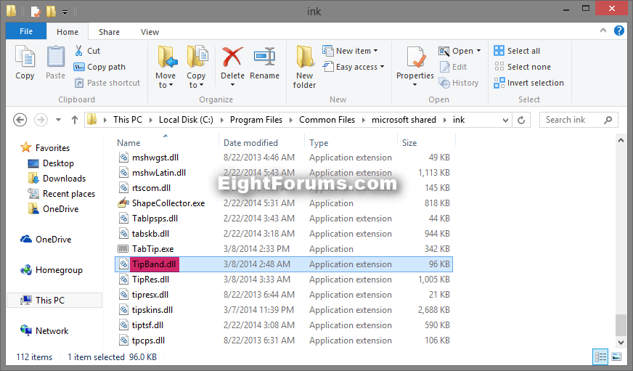Rename the selected TipBand.dll file

click(264, 62)
